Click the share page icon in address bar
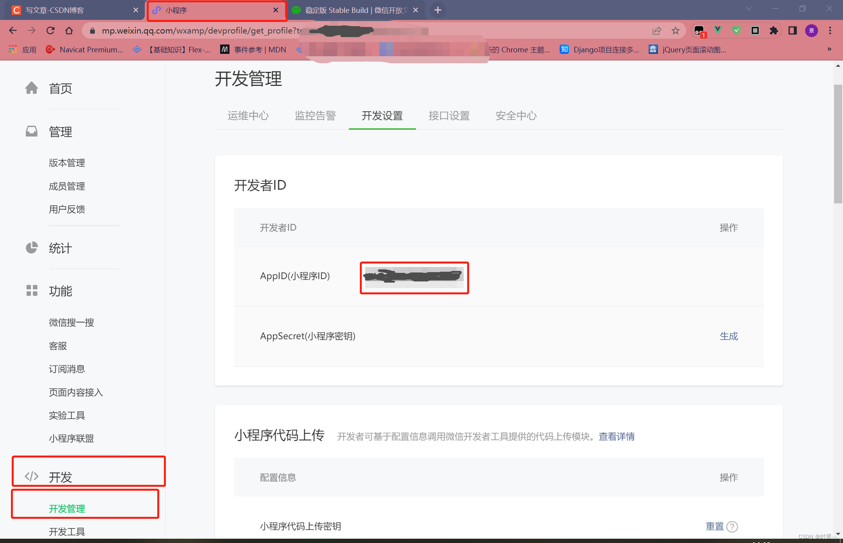 tap(657, 30)
